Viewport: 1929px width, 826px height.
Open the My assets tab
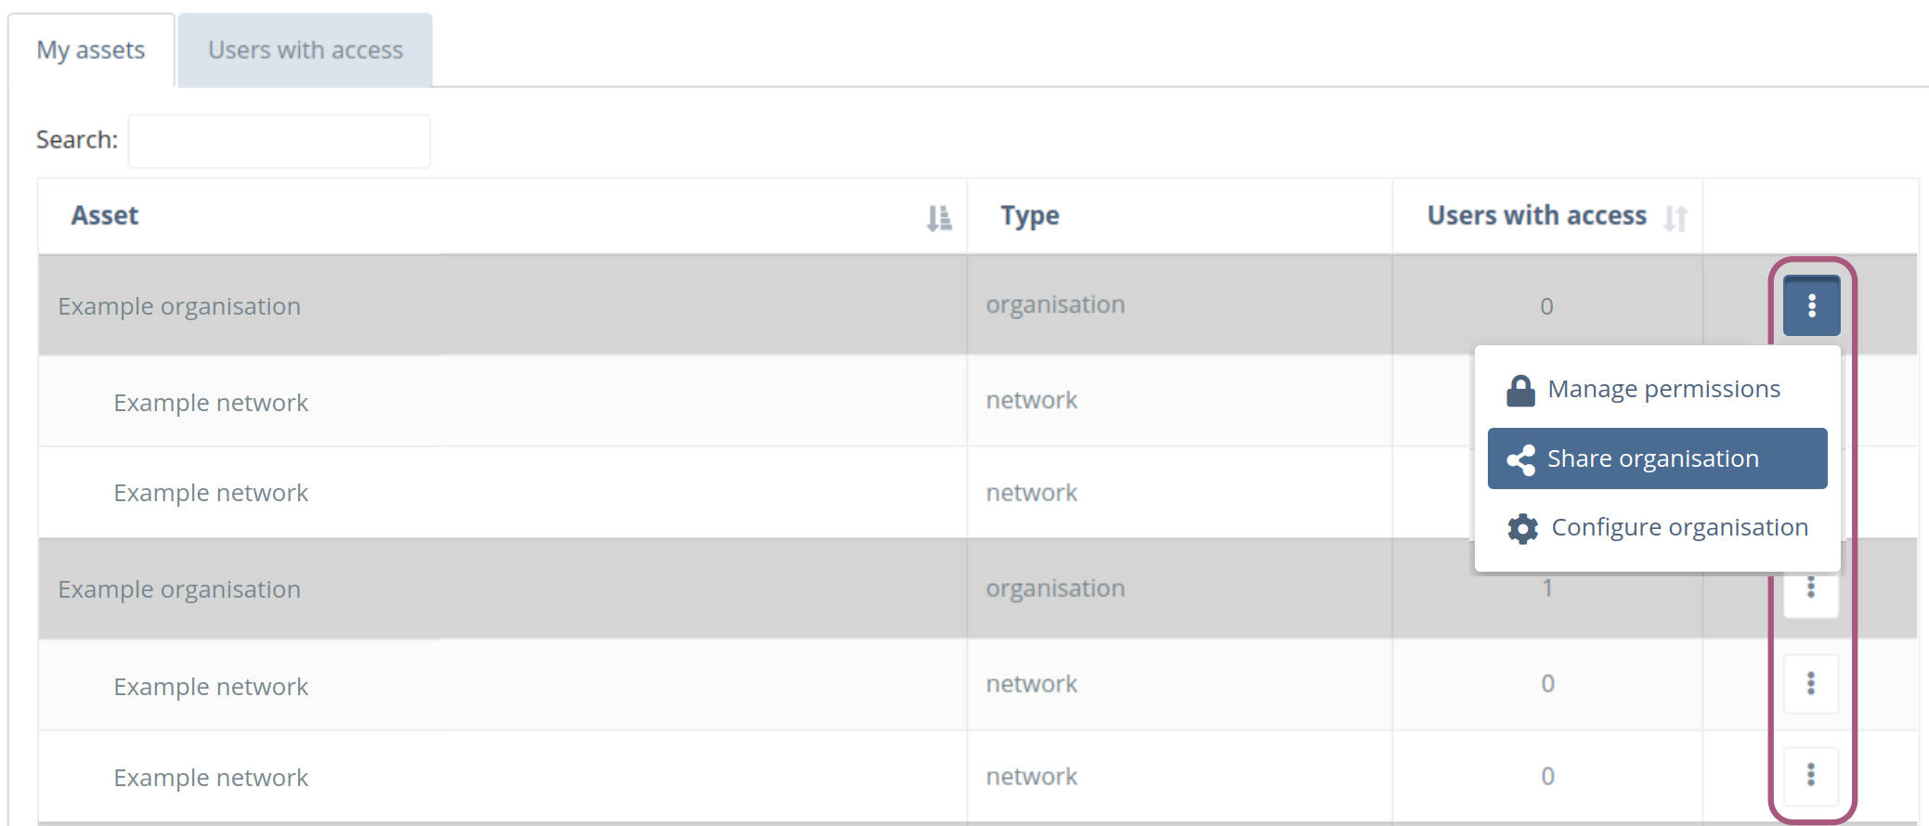tap(91, 50)
